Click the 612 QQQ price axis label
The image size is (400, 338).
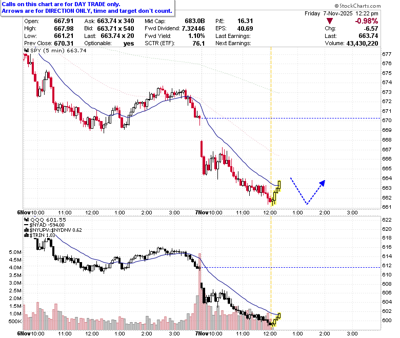coord(387,266)
